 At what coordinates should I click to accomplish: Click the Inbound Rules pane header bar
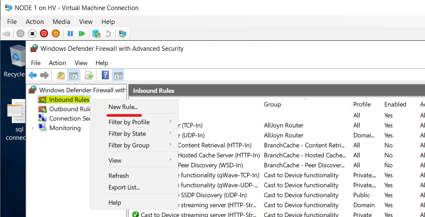[x=276, y=91]
